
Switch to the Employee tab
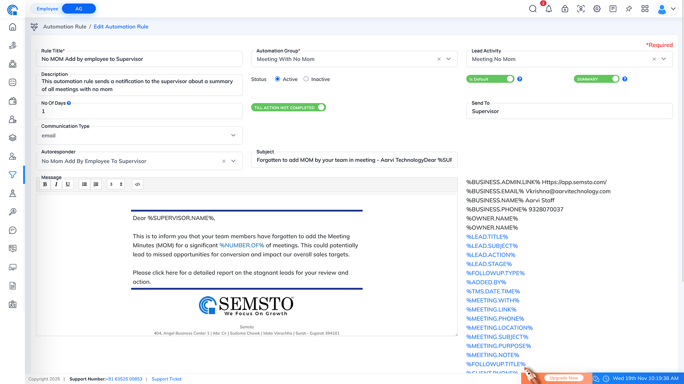(47, 9)
